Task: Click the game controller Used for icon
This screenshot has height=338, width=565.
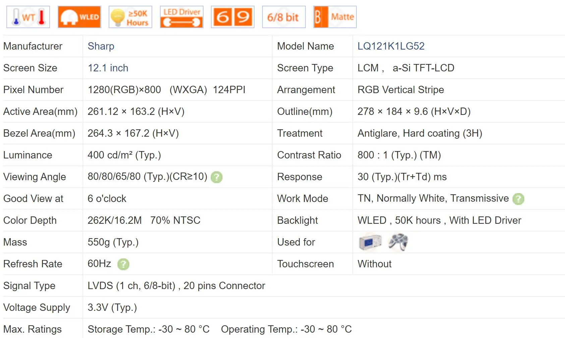Action: click(398, 242)
